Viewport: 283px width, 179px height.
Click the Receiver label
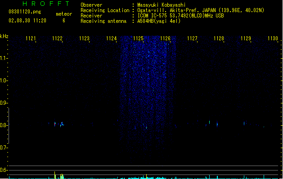[91, 16]
